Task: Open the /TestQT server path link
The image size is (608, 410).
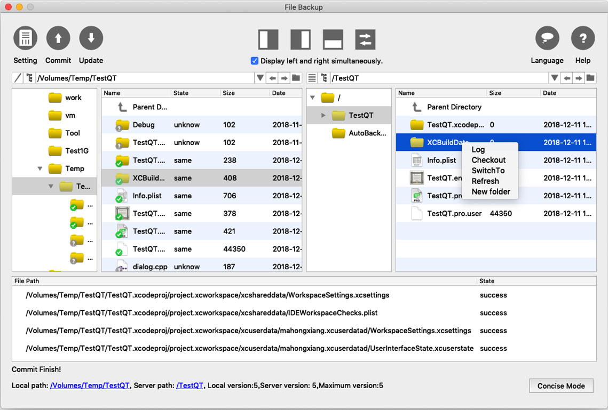Action: coord(189,385)
